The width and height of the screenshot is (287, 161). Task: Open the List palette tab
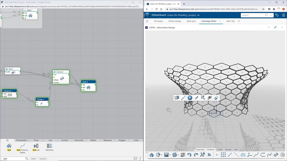50,140
